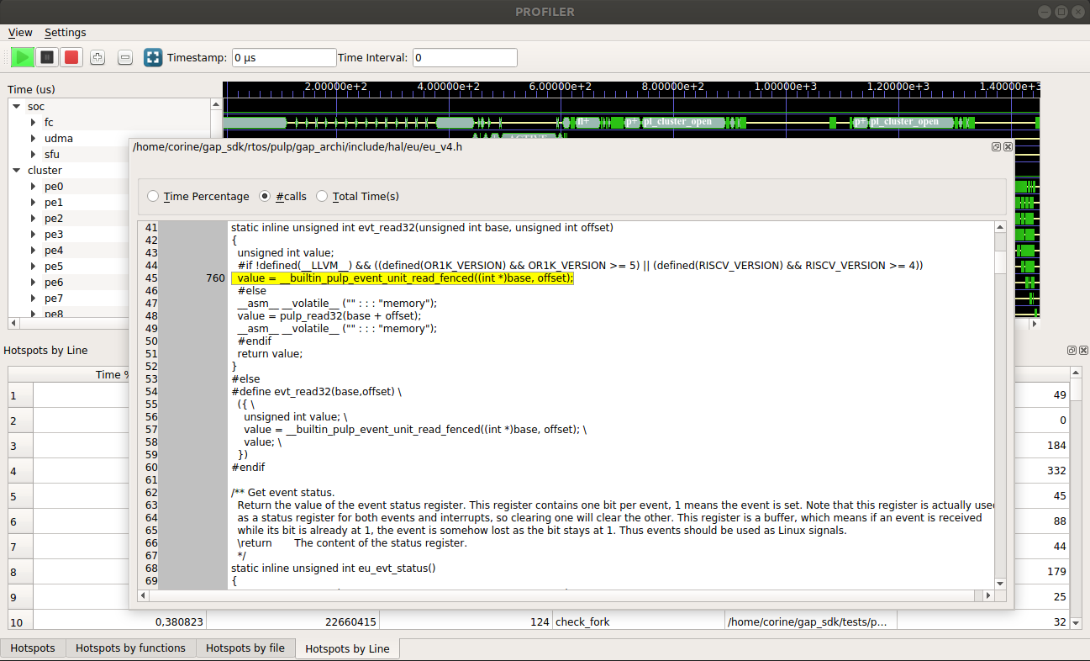Select pe5 in the signal tree
This screenshot has width=1090, height=661.
pyautogui.click(x=54, y=267)
